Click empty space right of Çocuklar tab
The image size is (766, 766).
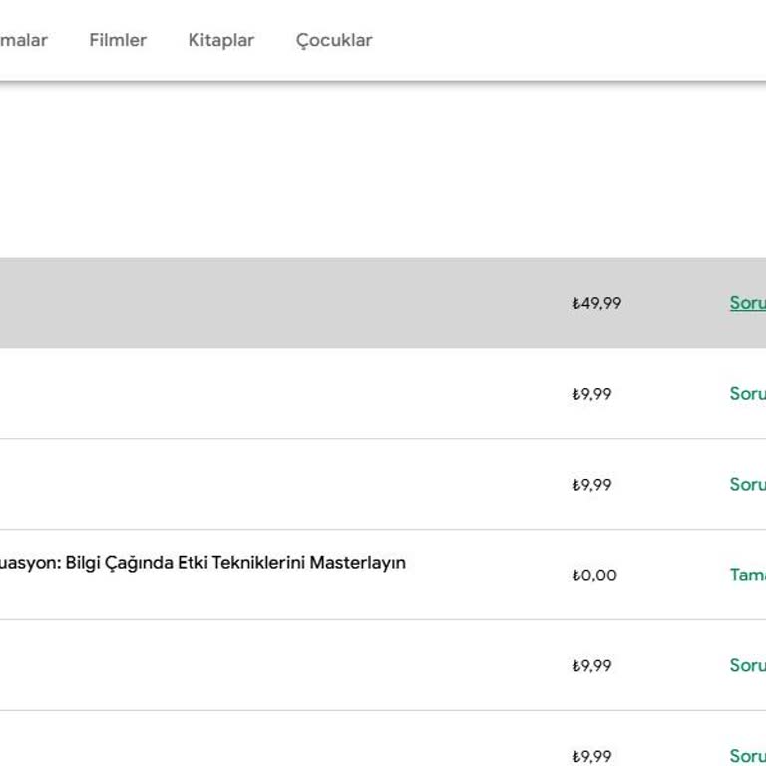[559, 40]
